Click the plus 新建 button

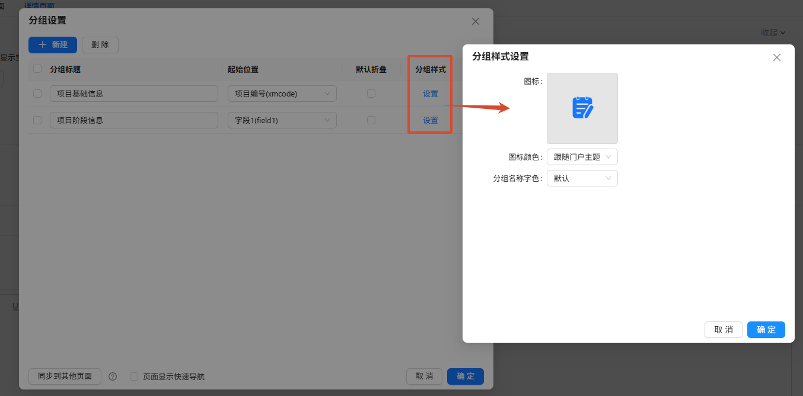(53, 45)
